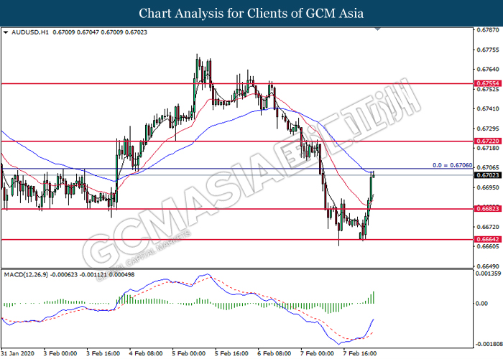Click the 0.67220 red price label

(x=488, y=141)
